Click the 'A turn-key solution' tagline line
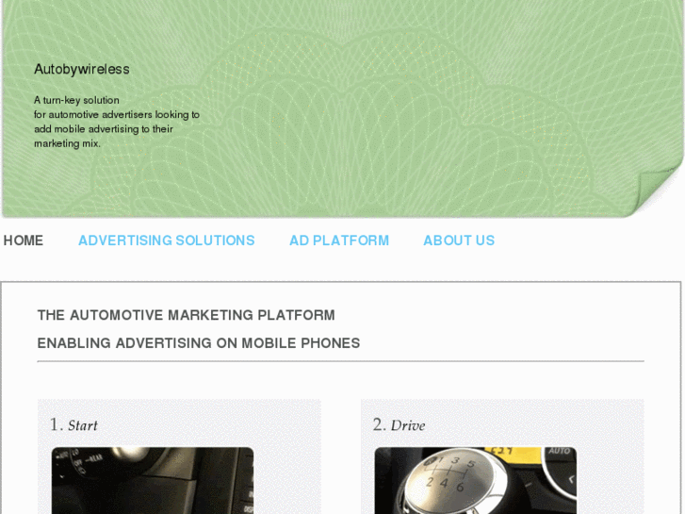The image size is (685, 514). coord(76,100)
